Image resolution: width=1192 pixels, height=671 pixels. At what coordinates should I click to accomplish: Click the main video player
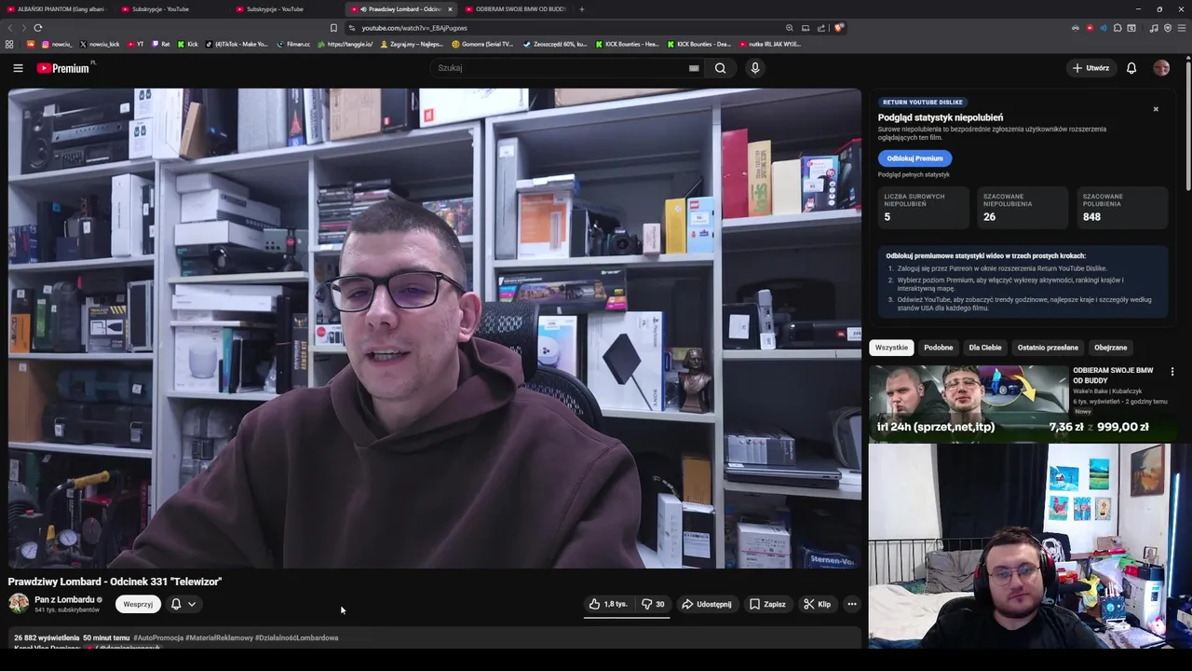pos(435,328)
